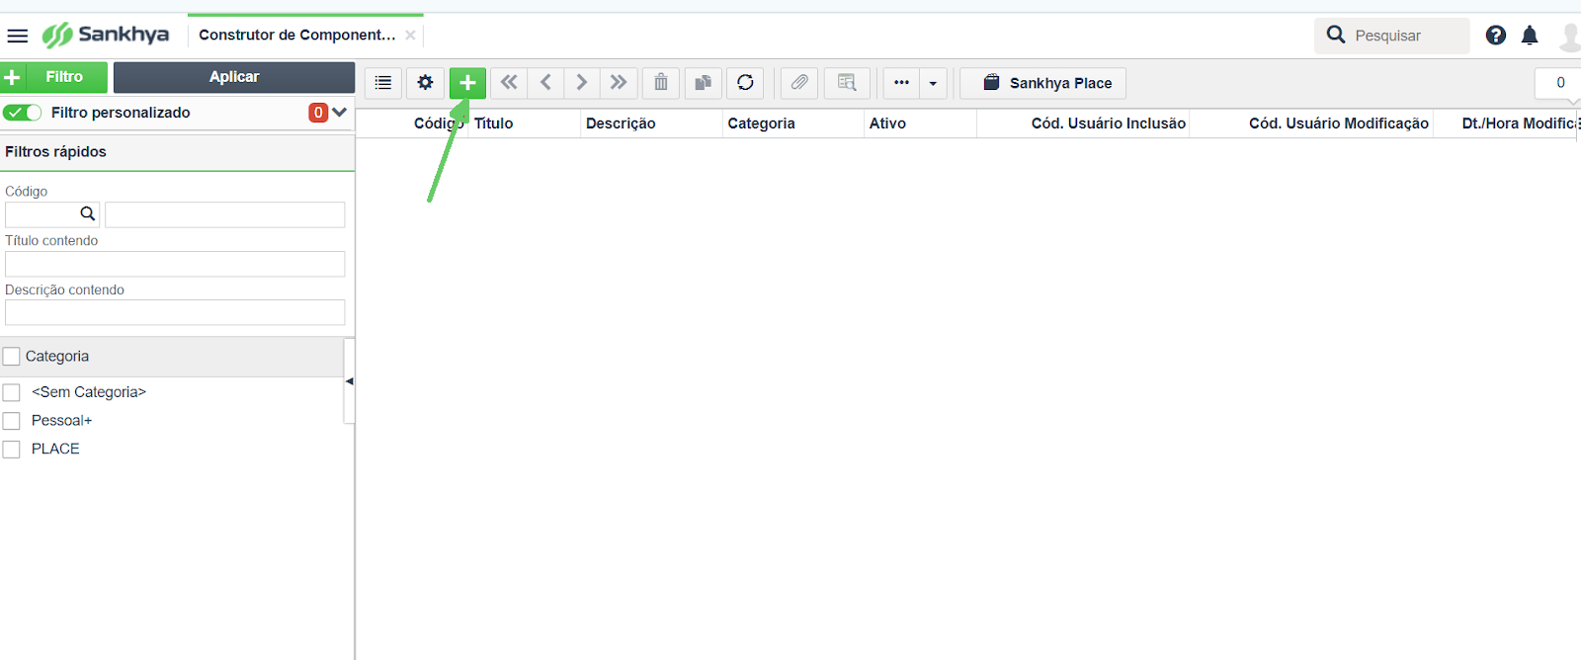Open the attachments paperclip icon
This screenshot has height=660, width=1581.
[x=799, y=83]
